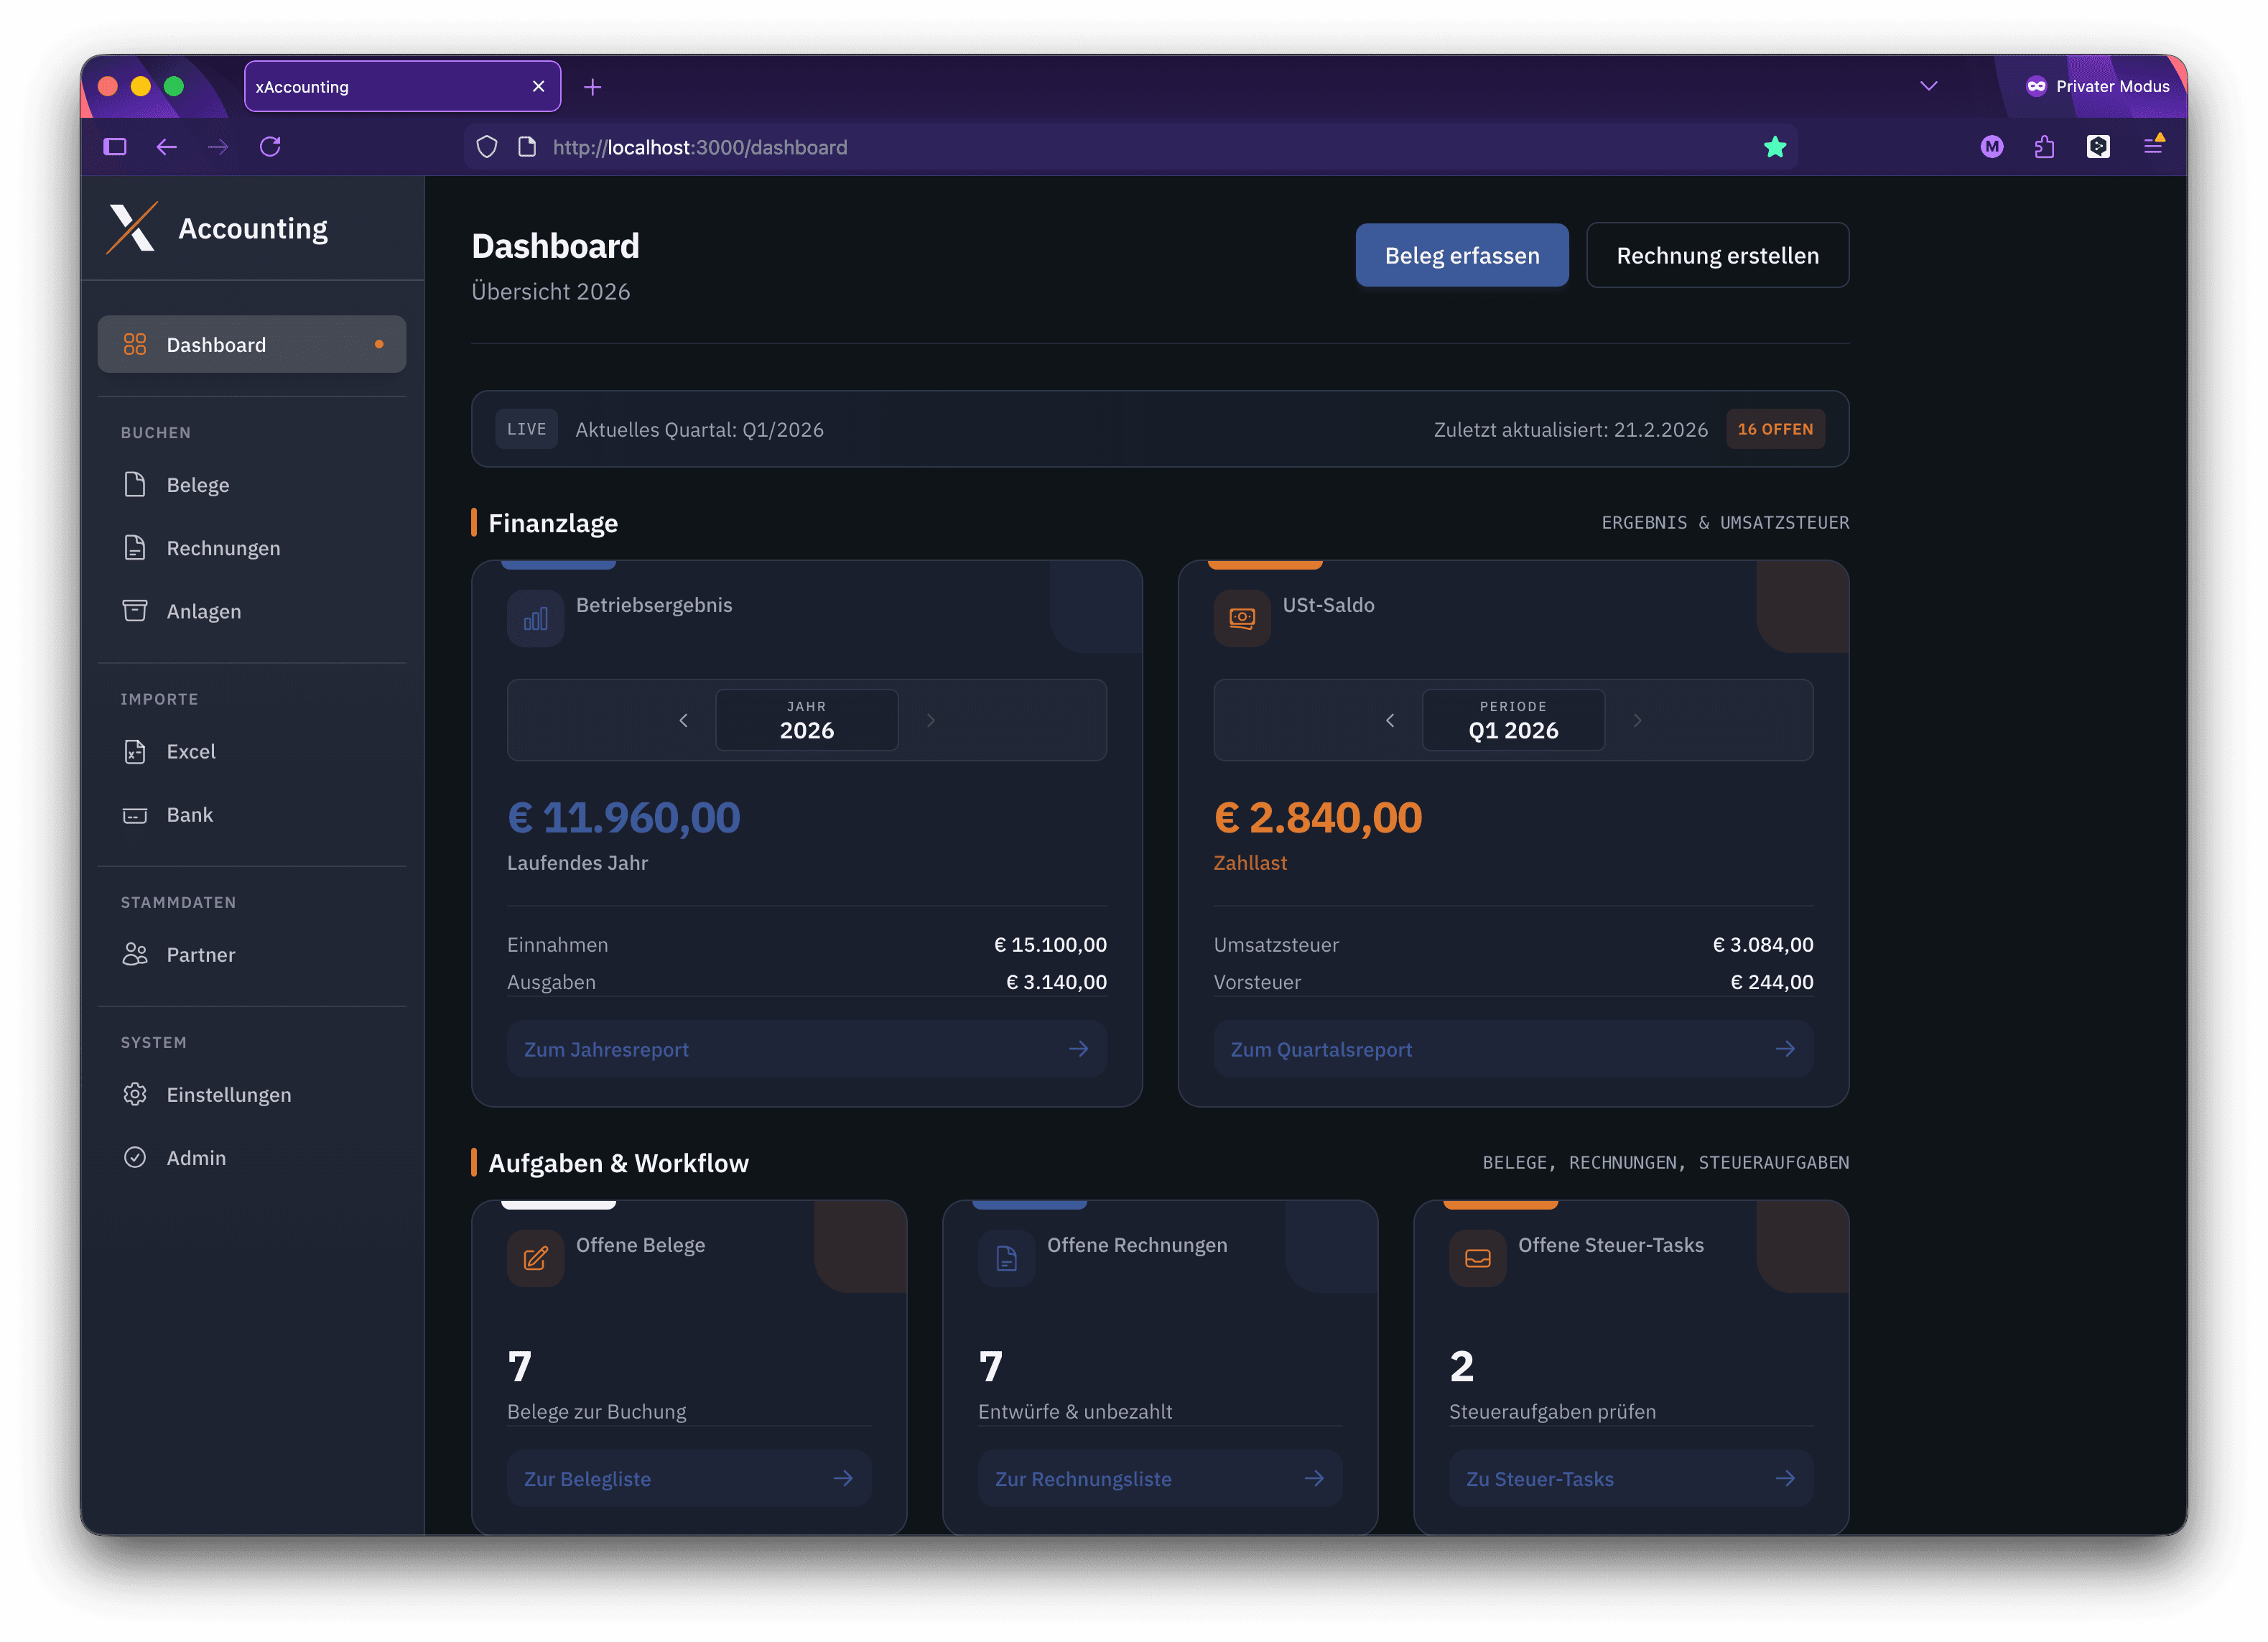Expand the browser tab list chevron

[x=1928, y=86]
